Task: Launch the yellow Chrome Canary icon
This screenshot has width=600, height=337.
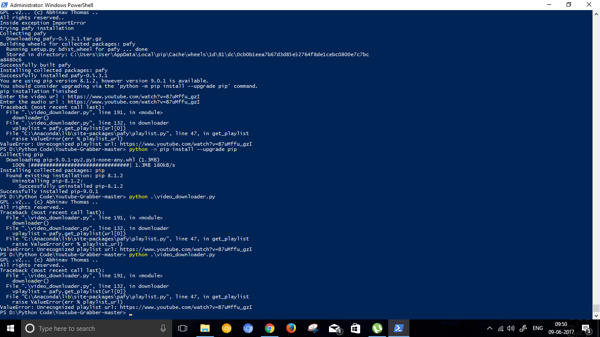Action: pos(227,328)
